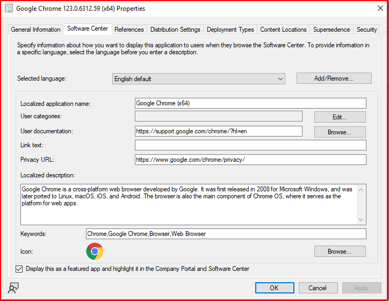Click the Keywords input field
Screen dimensions: 389x301
click(226, 234)
